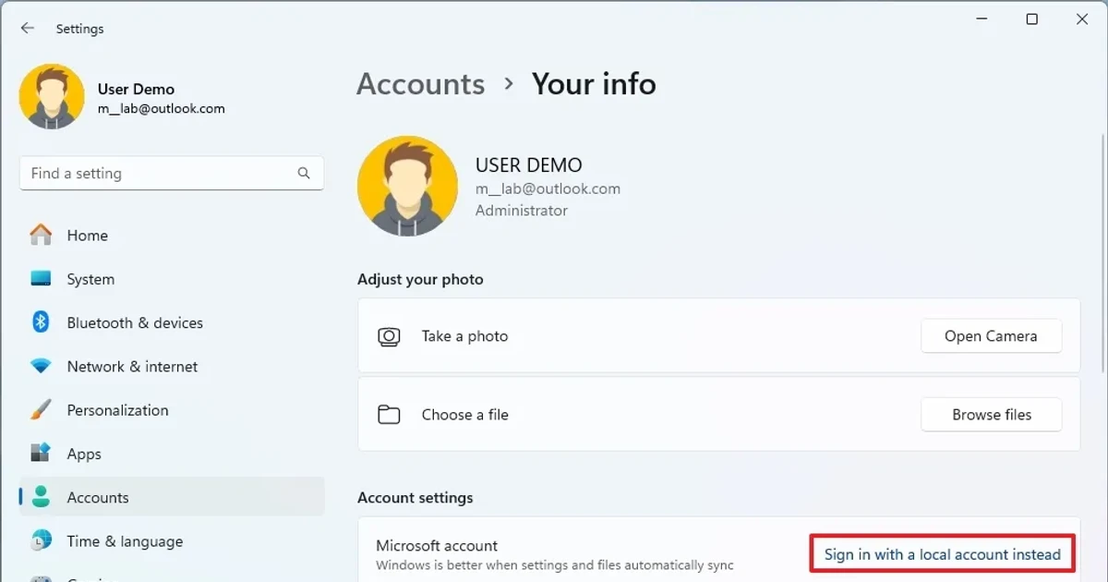Open Bluetooth & devices settings
The width and height of the screenshot is (1108, 582).
(172, 322)
